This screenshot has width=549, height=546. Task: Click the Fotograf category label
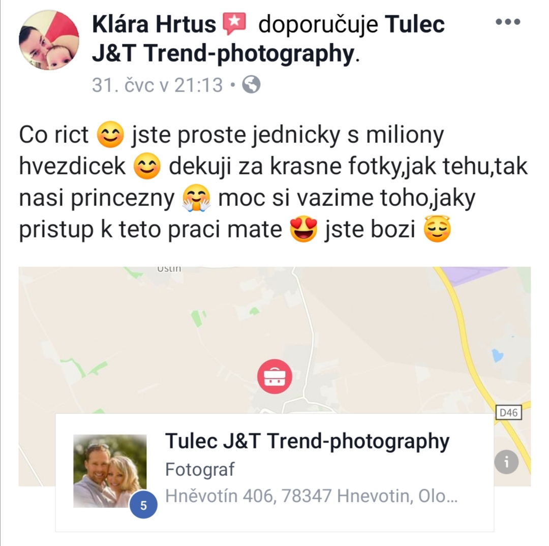pyautogui.click(x=200, y=469)
